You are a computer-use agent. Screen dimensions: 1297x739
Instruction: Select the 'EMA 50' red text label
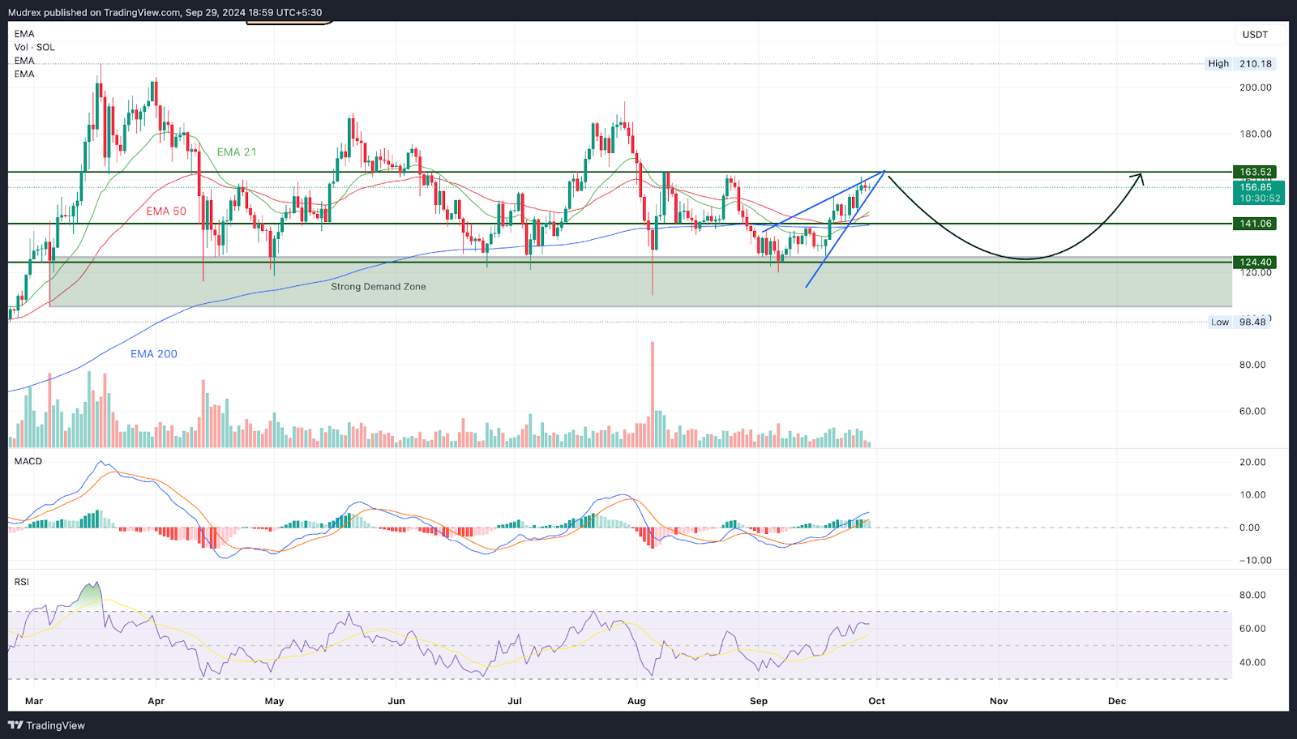166,211
